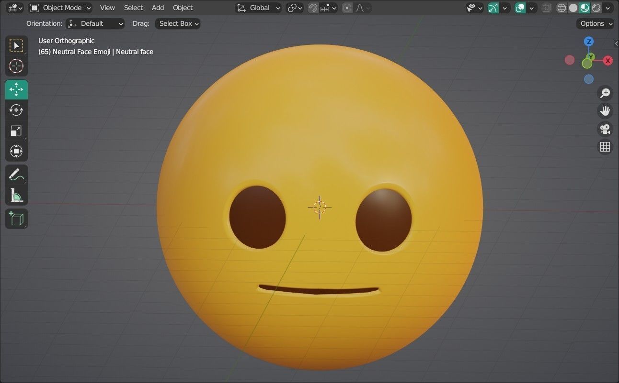Image resolution: width=619 pixels, height=383 pixels.
Task: Open the Object menu
Action: click(183, 8)
